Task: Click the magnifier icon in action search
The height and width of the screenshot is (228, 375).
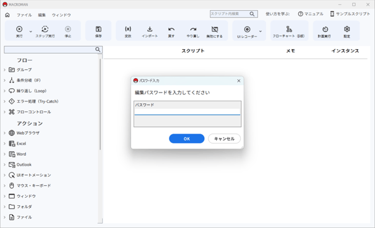Action: (x=98, y=50)
